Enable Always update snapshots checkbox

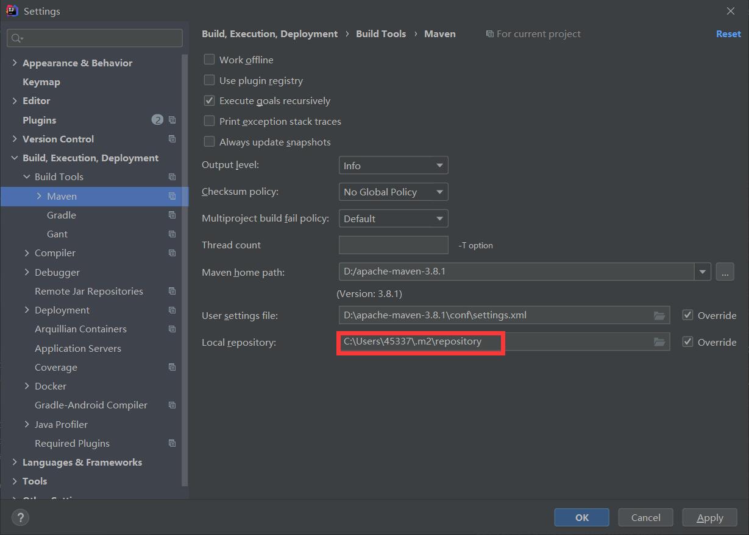[x=209, y=142]
